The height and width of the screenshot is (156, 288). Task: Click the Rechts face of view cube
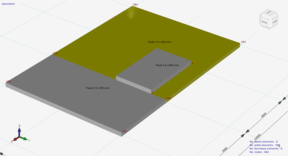pos(264,22)
